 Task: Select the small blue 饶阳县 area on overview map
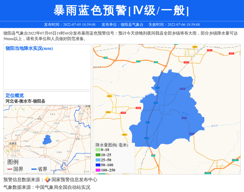pos(47,140)
